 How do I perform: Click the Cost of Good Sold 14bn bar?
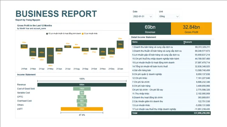click(82, 89)
